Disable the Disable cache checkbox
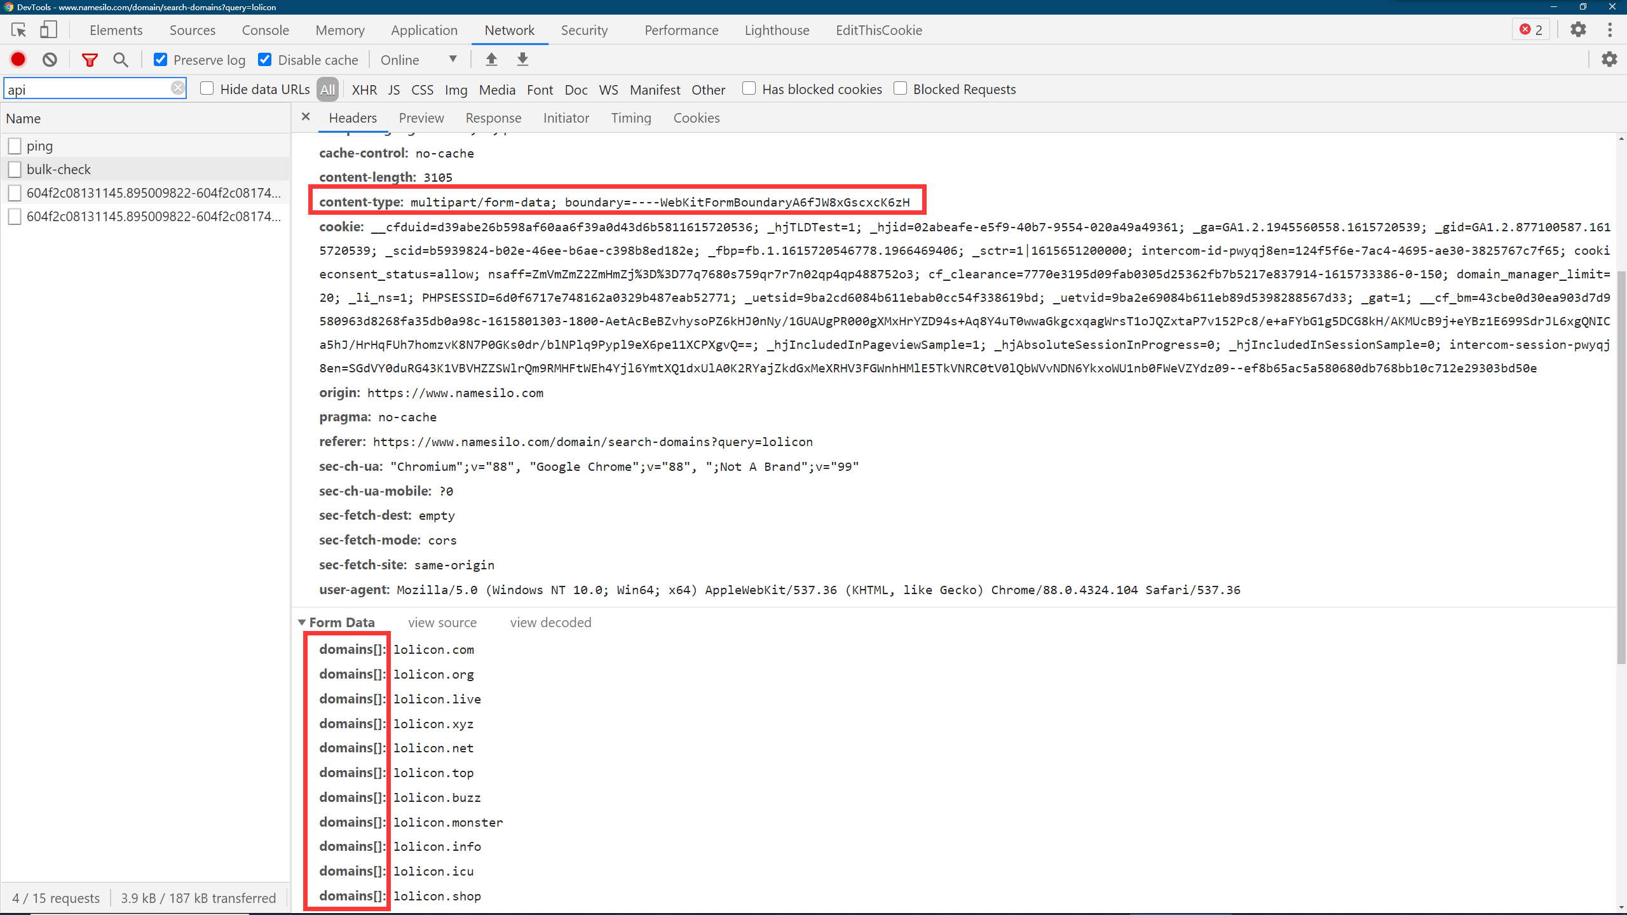 coord(265,60)
